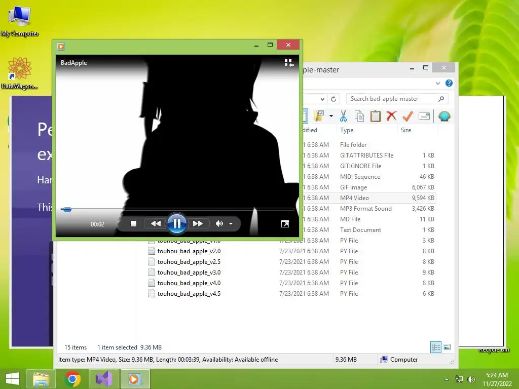Open File Explorer from taskbar
The width and height of the screenshot is (519, 389).
(x=41, y=379)
